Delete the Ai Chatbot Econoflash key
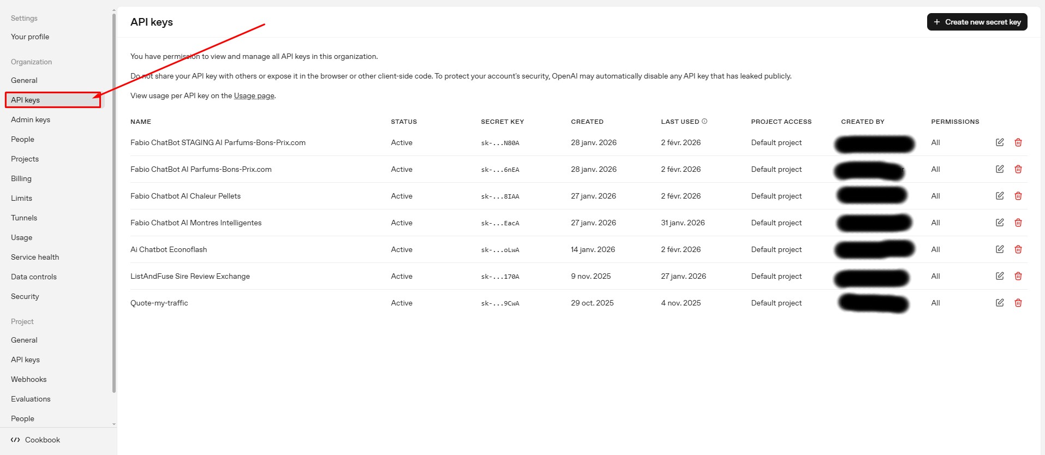 coord(1018,249)
